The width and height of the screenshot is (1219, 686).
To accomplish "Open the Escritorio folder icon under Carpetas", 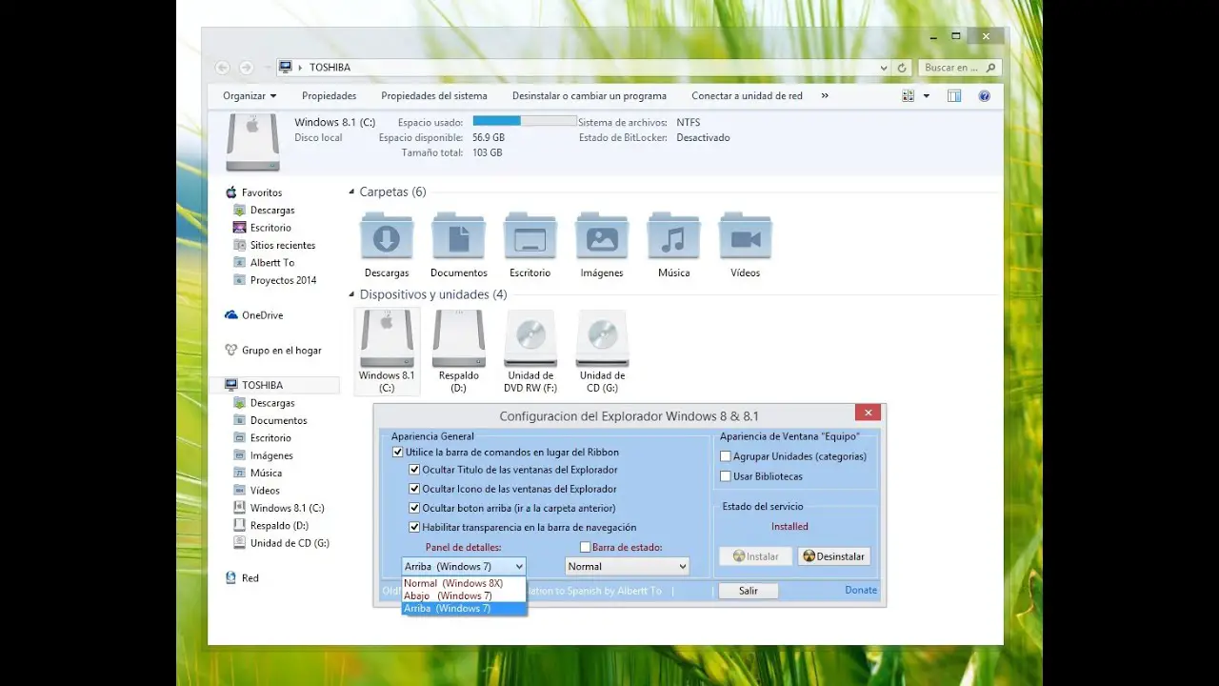I will pyautogui.click(x=530, y=236).
